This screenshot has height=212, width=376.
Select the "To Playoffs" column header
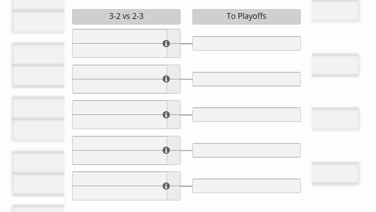click(x=246, y=17)
